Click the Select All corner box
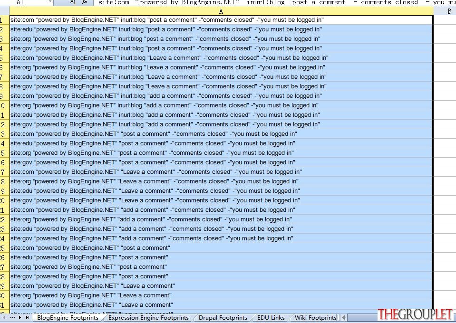Image resolution: width=456 pixels, height=323 pixels. click(x=4, y=11)
